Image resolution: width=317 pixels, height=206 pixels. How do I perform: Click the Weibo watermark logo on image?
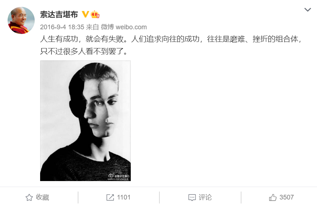pyautogui.click(x=111, y=176)
